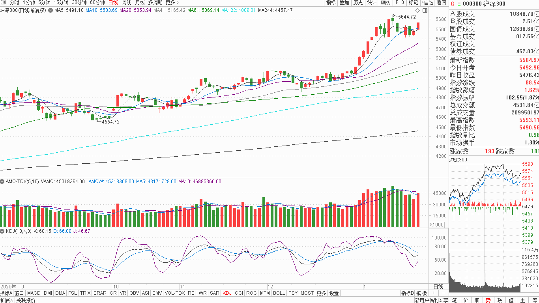539x303 pixels.
Task: Select the 势 trend tab
Action: tap(488, 300)
